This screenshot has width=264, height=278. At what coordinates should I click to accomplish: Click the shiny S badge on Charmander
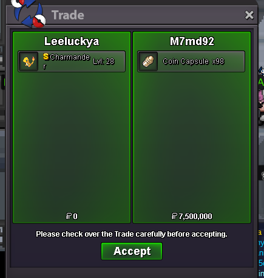46,57
